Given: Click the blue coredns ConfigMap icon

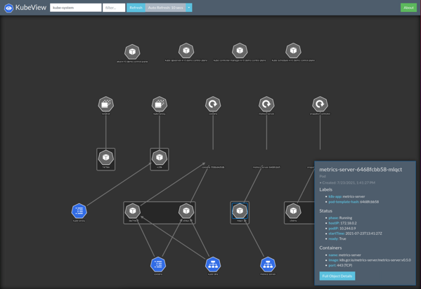Looking at the screenshot, I should coord(158,264).
